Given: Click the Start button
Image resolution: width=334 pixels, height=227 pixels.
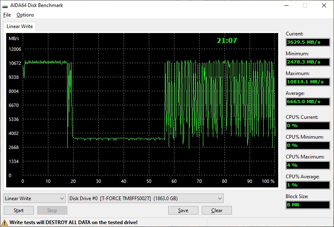Looking at the screenshot, I should click(x=19, y=210).
